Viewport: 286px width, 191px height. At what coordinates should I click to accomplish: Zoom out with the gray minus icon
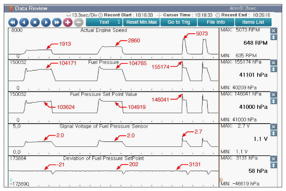pos(79,22)
